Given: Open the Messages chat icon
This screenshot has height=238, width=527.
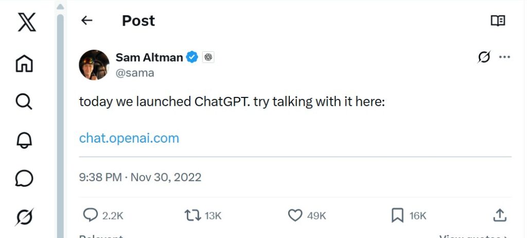Looking at the screenshot, I should 24,179.
